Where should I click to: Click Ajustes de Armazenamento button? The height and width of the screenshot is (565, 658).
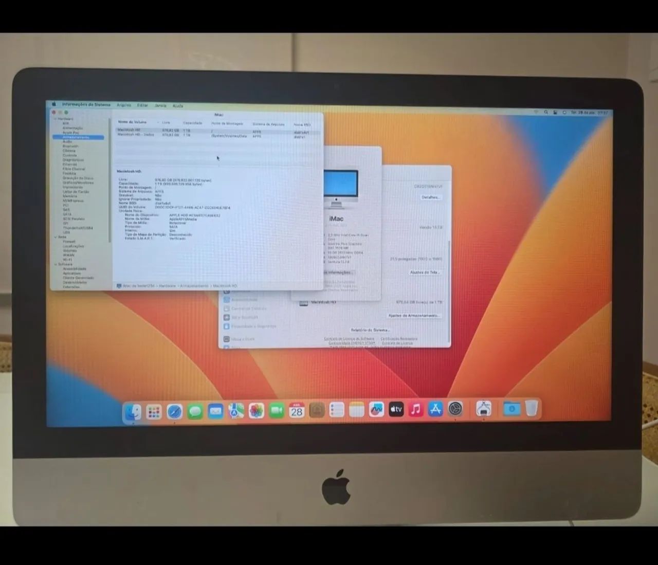tap(414, 316)
